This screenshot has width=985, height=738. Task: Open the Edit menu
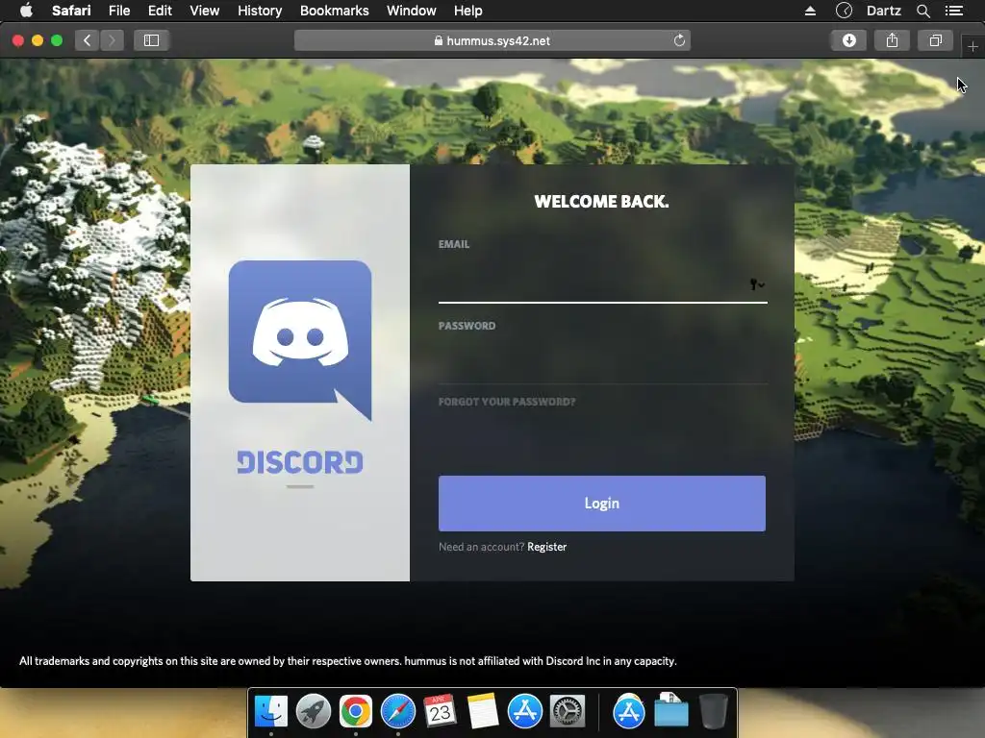click(160, 11)
